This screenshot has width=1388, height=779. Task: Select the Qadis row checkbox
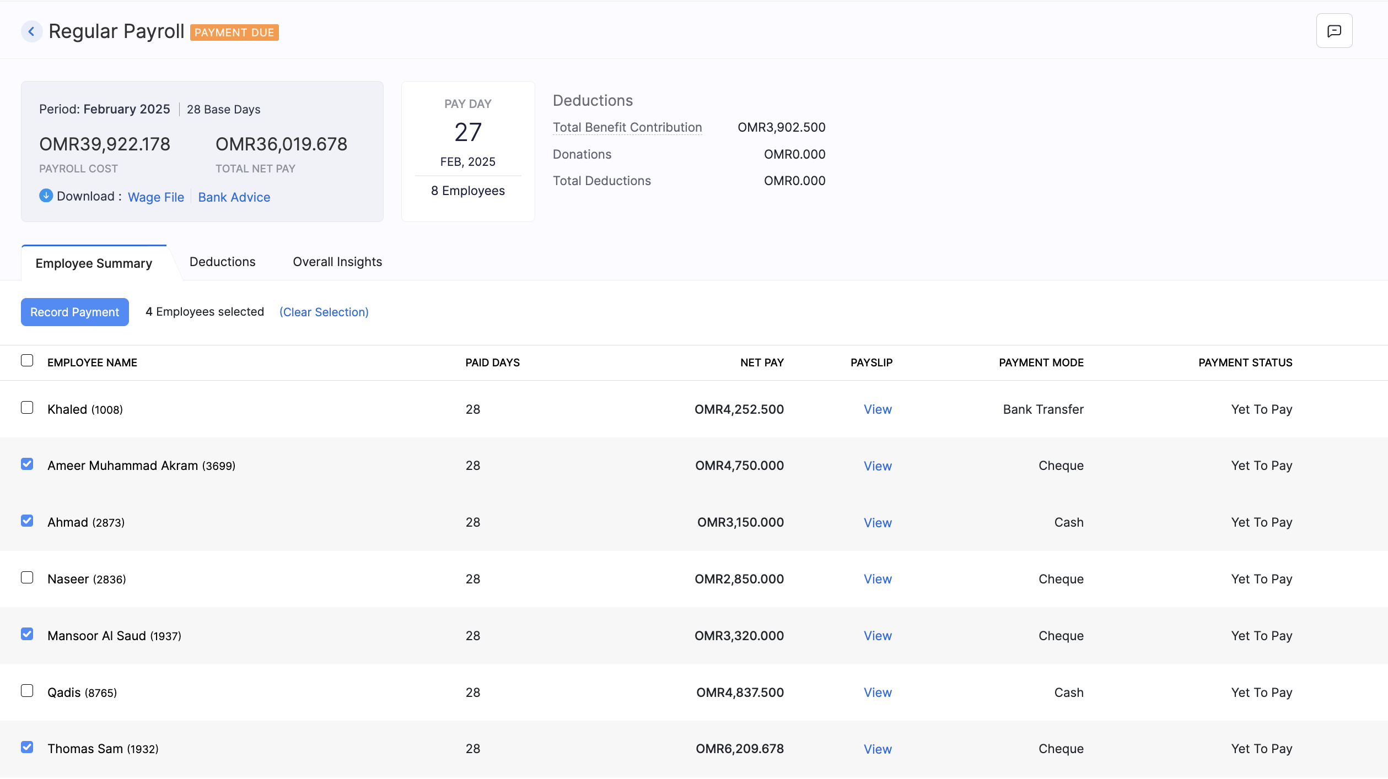tap(28, 690)
